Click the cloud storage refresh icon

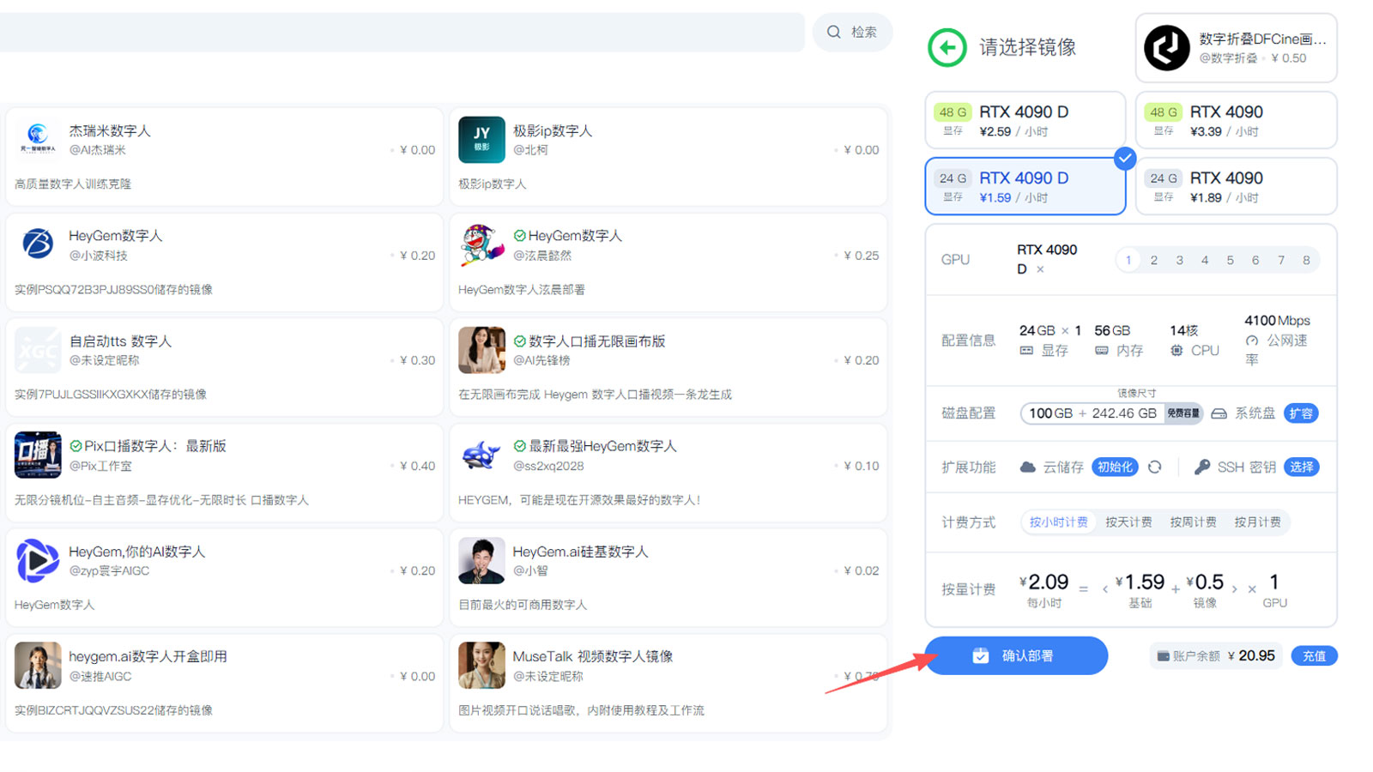point(1155,467)
